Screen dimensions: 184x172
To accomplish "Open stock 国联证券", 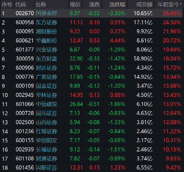I will (x=47, y=168).
